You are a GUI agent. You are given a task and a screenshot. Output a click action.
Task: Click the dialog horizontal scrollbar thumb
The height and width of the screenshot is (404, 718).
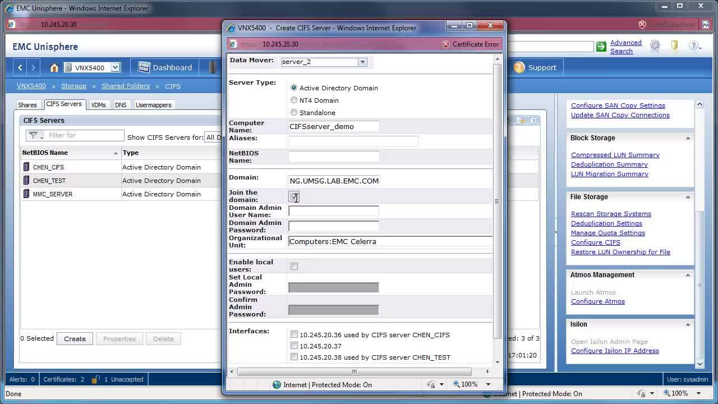(354, 371)
